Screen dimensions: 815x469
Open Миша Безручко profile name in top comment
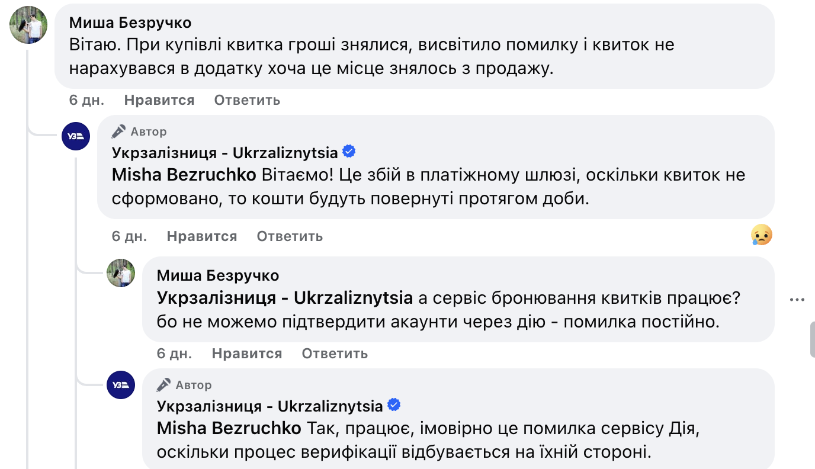click(130, 23)
